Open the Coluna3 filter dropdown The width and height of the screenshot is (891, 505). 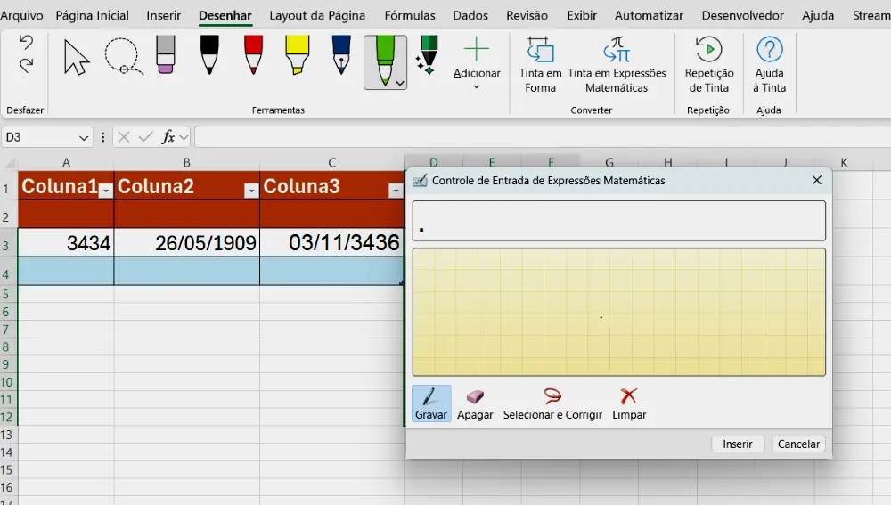[396, 191]
